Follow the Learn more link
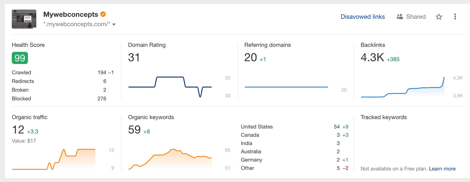 [442, 169]
